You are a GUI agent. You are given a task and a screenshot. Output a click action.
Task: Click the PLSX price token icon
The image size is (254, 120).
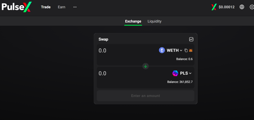click(214, 7)
